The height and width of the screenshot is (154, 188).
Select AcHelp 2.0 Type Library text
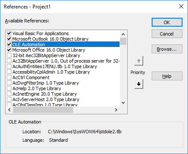pos(37,88)
